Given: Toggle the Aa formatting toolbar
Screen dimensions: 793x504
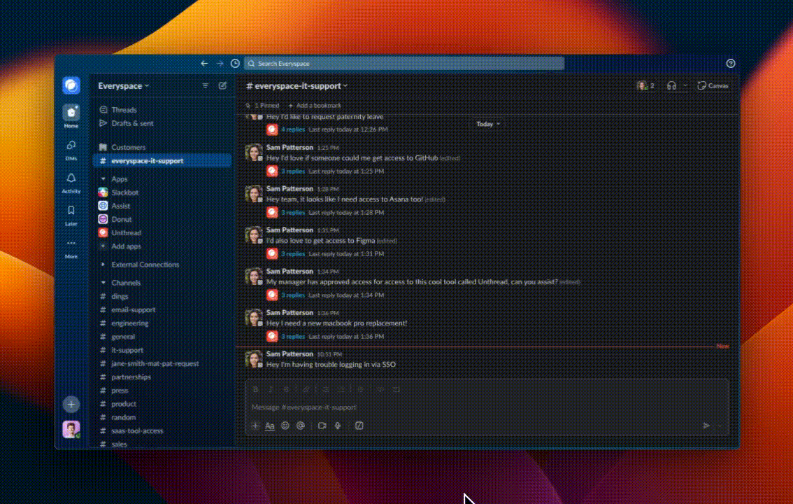Looking at the screenshot, I should 270,426.
